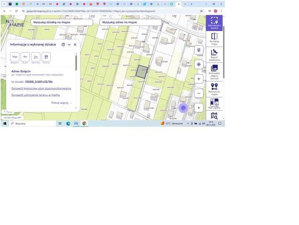Click the OnGeo Maps API label
299x225 pixels.
12,118
